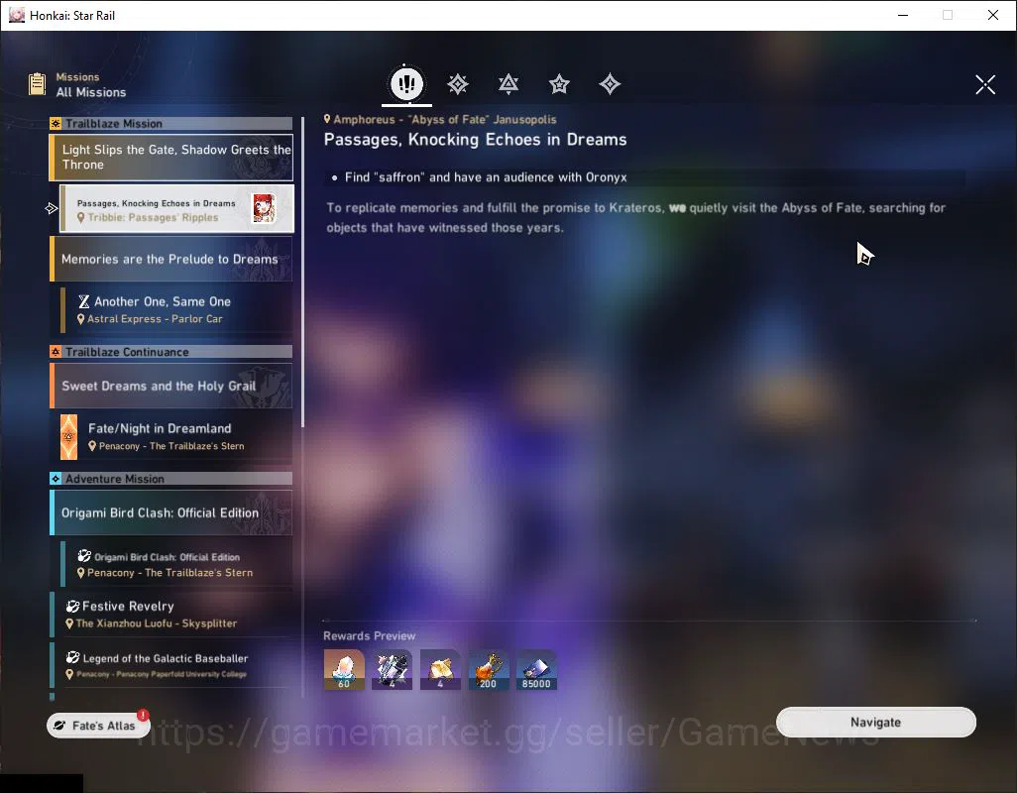Select Festive Revelry mission

point(171,614)
